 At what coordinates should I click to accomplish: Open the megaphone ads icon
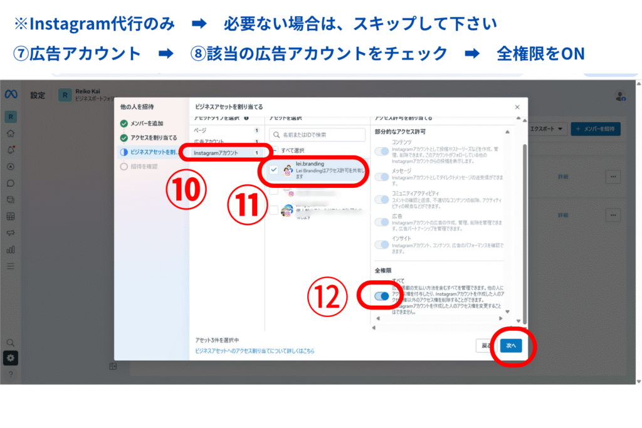pyautogui.click(x=11, y=233)
